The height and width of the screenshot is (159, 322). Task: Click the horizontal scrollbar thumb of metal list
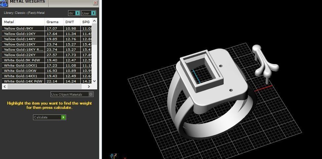tap(44, 87)
